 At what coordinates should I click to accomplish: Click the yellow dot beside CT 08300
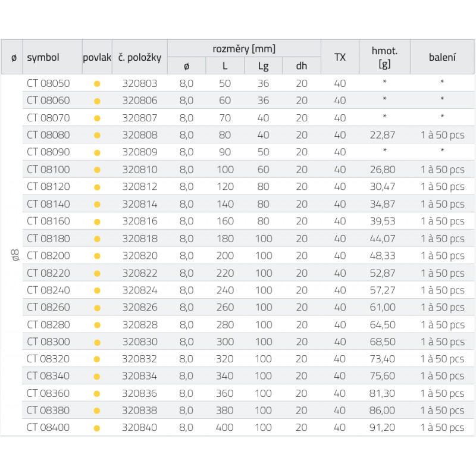pos(97,342)
